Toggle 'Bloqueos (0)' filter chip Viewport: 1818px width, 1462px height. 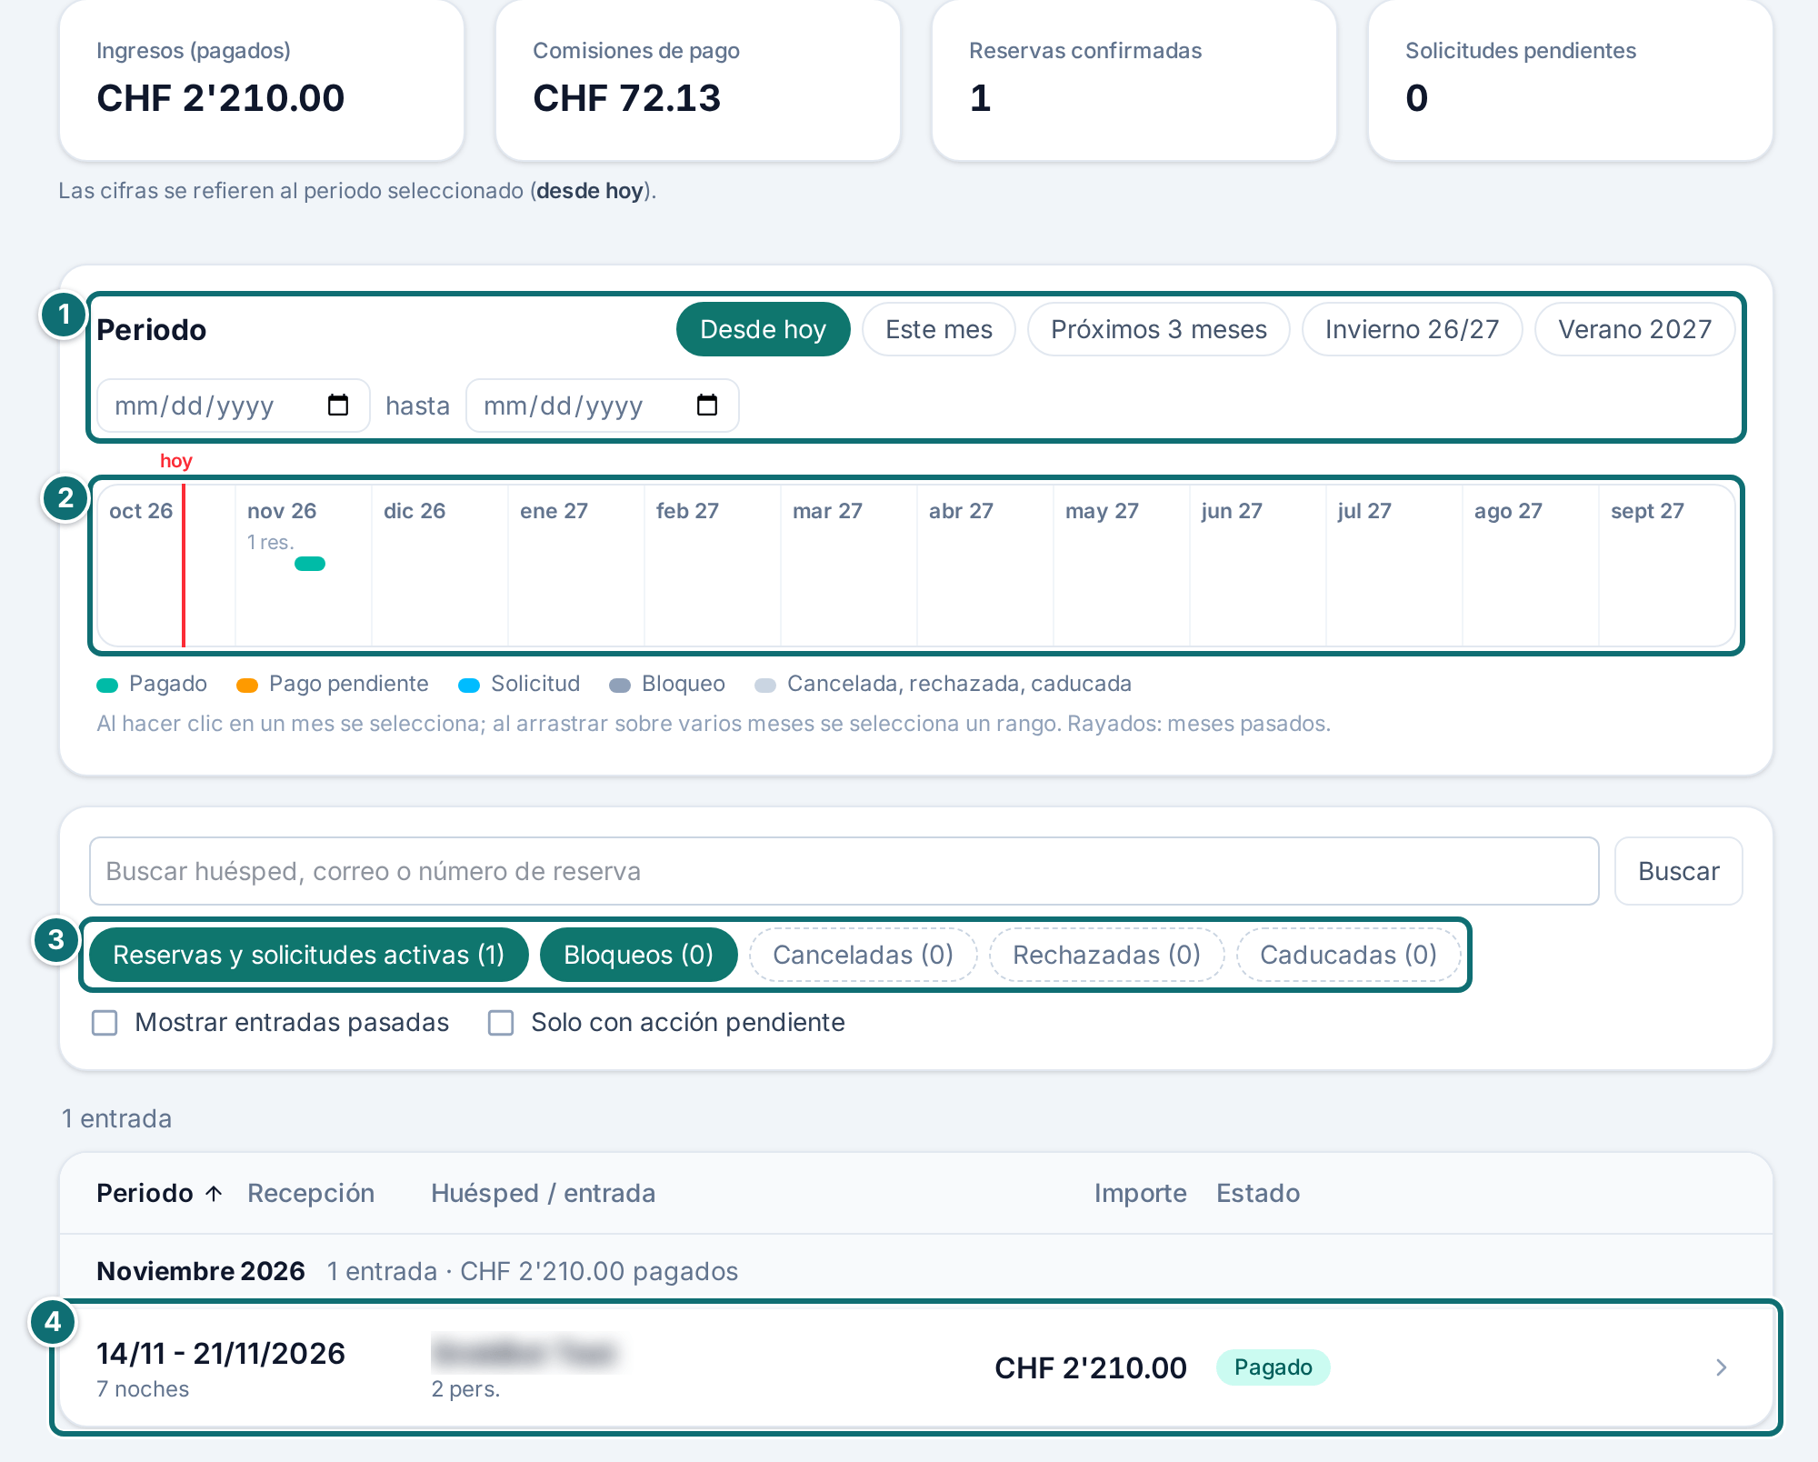(x=638, y=955)
